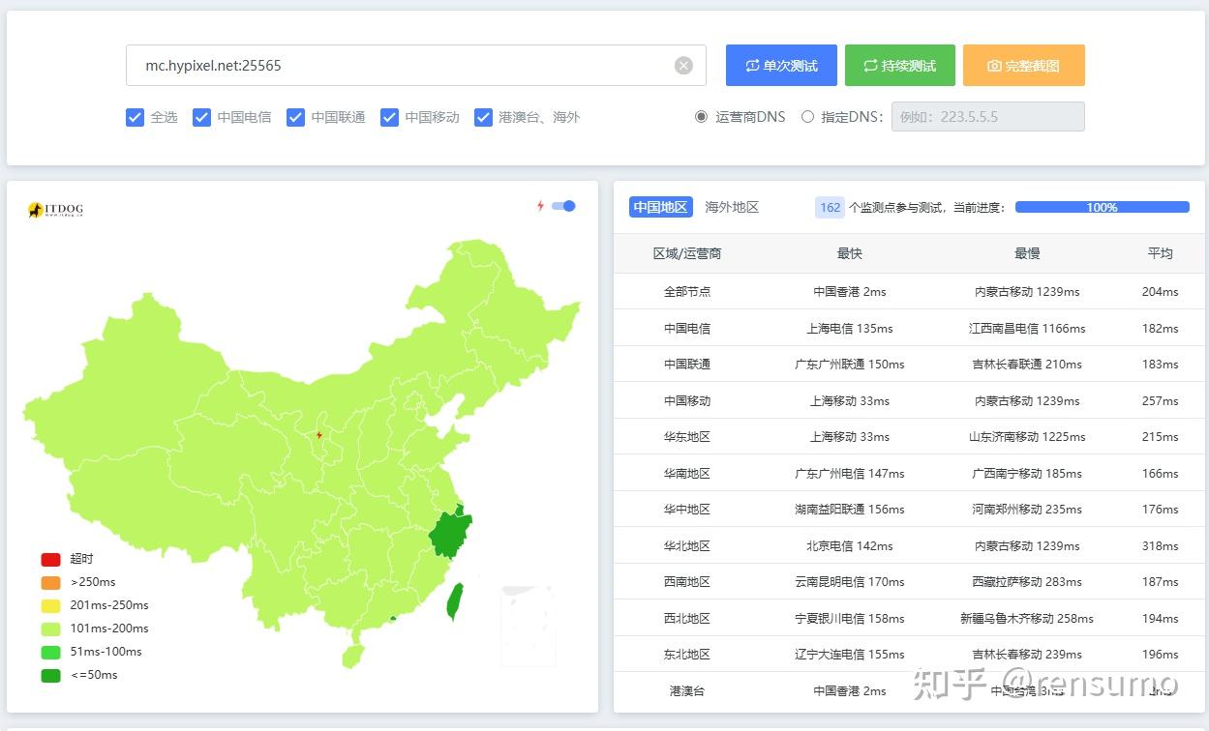Screen dimensions: 1209x731
Task: Click the 51ms-100ms legend swatch
Action: coord(50,652)
